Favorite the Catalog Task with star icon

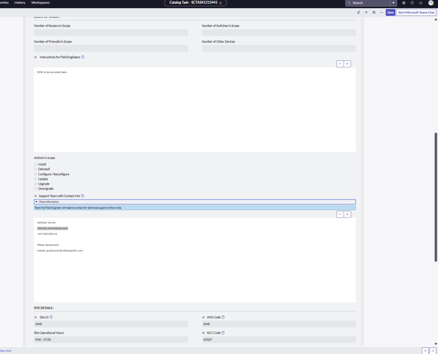pyautogui.click(x=221, y=3)
